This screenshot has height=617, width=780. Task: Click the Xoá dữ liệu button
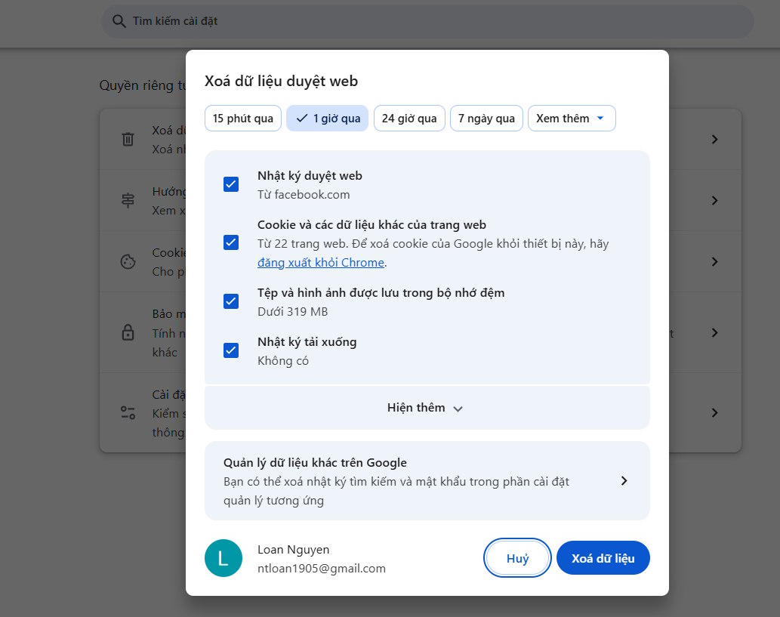tap(603, 558)
